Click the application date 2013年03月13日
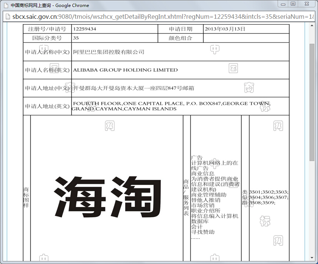 point(225,29)
